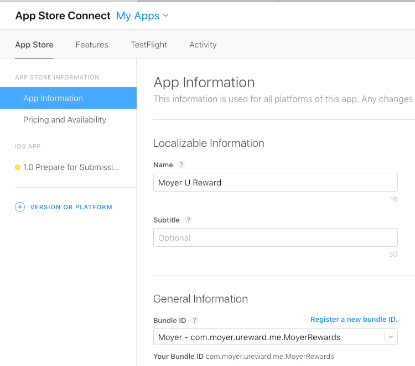Select App Information in sidebar
415x366 pixels.
point(68,98)
